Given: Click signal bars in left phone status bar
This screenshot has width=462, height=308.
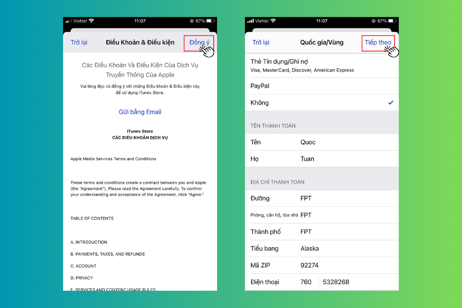Looking at the screenshot, I should tap(68, 21).
